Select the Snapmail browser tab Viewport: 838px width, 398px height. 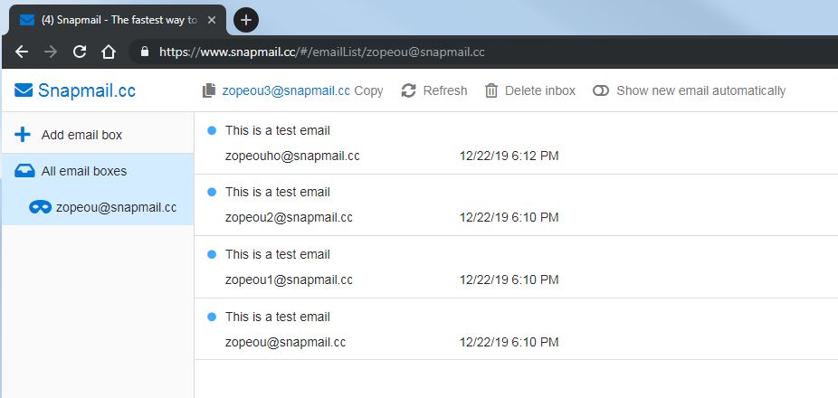(x=114, y=20)
